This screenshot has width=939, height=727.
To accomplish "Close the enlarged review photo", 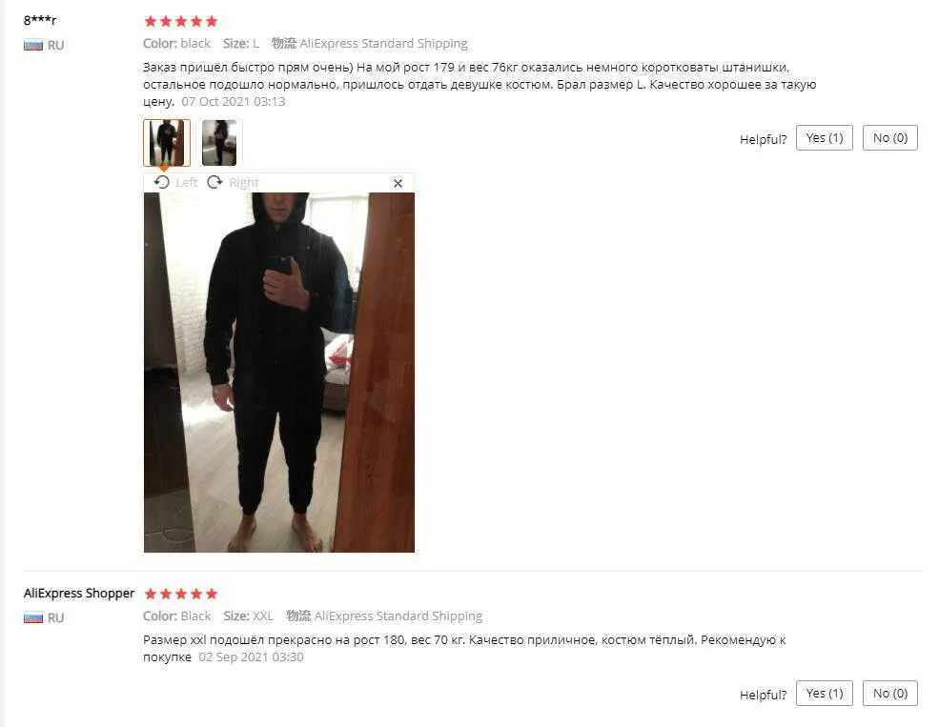I will coord(398,183).
